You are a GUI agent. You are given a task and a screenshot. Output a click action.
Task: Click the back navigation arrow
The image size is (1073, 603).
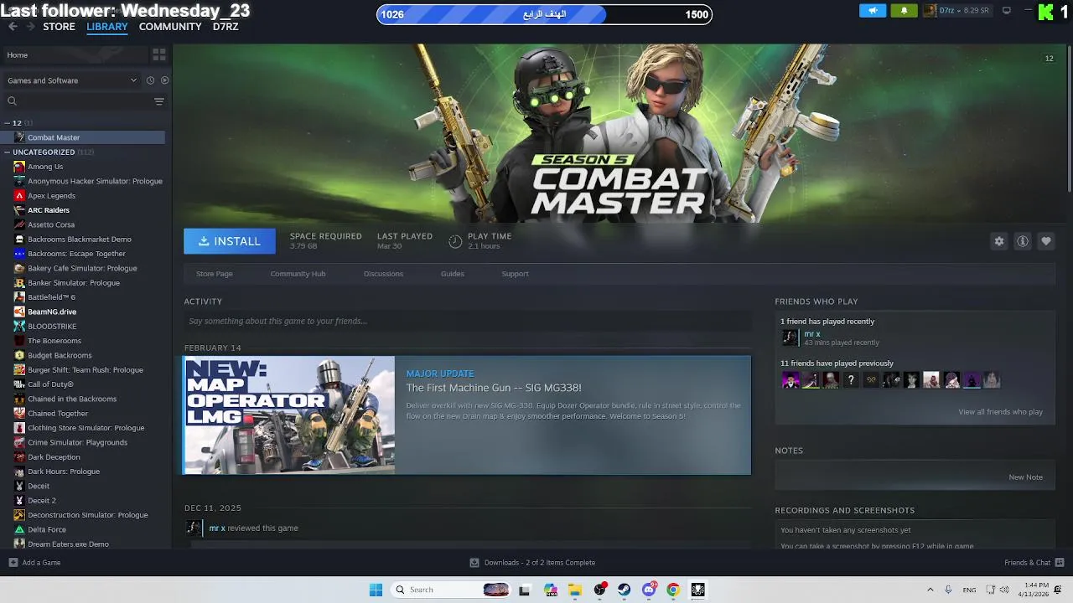coord(13,27)
